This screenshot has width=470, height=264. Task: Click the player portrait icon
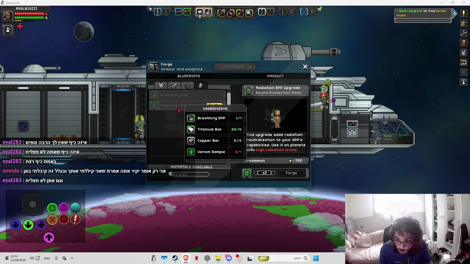coord(8,15)
